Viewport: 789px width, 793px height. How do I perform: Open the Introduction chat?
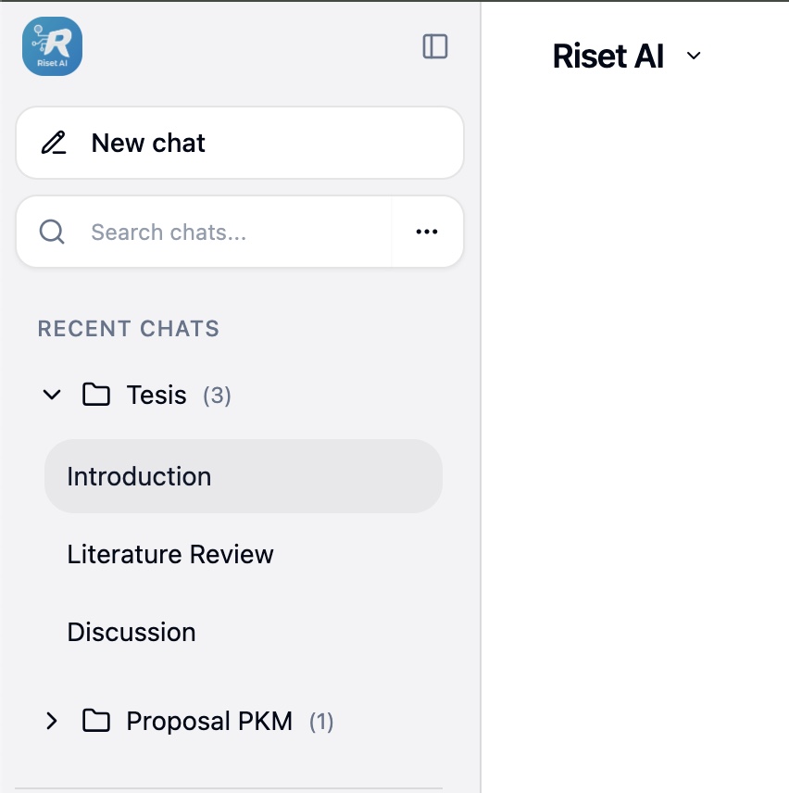click(139, 476)
